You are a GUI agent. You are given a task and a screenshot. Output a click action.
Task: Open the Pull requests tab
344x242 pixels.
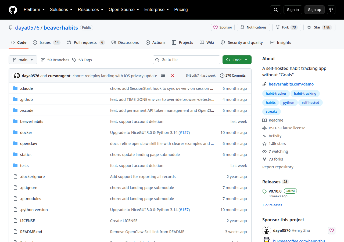[x=86, y=42]
